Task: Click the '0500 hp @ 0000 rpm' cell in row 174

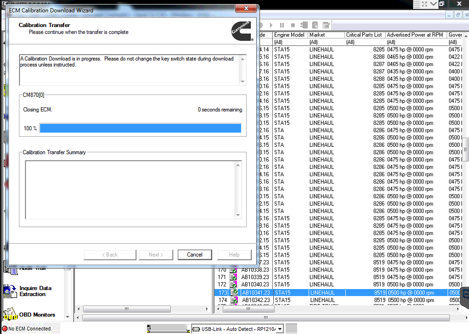Action: [x=411, y=300]
